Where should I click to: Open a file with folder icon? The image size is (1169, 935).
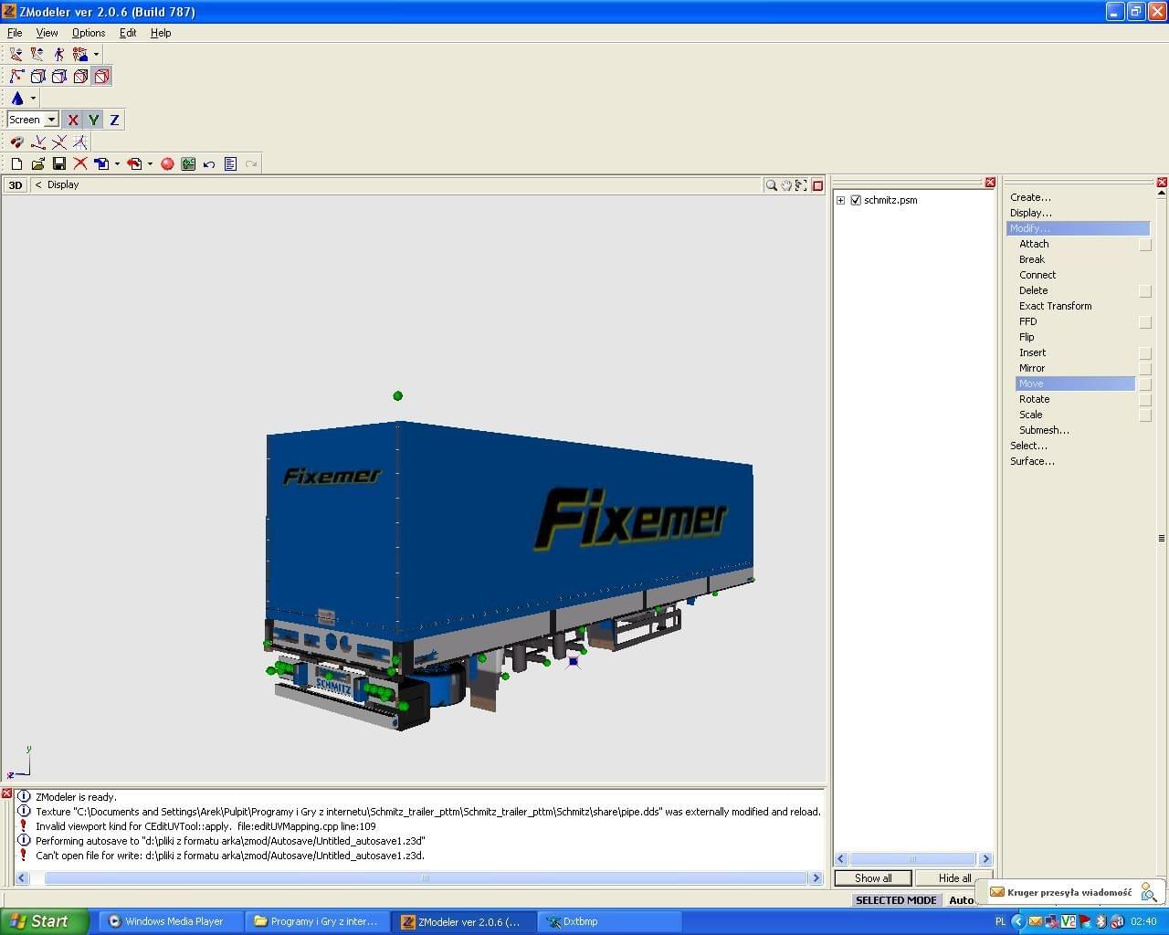tap(37, 164)
